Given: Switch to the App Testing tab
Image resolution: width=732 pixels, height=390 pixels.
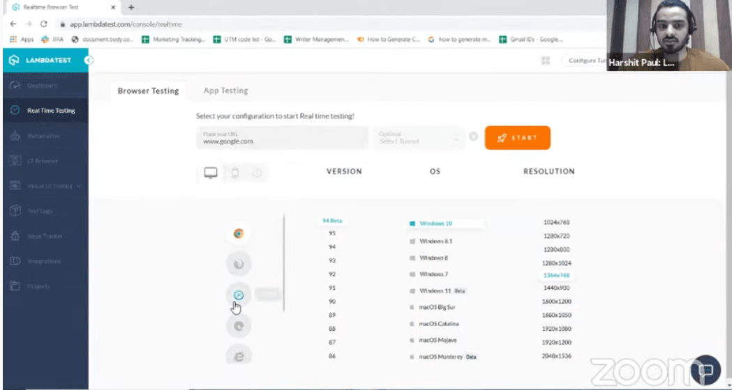Looking at the screenshot, I should [225, 91].
